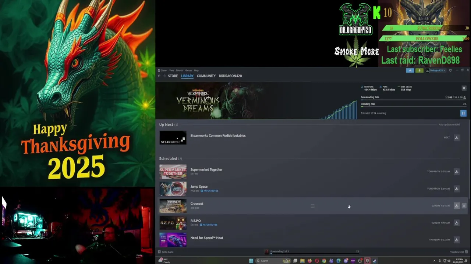
Task: Open the volume tray icon
Action: click(449, 261)
